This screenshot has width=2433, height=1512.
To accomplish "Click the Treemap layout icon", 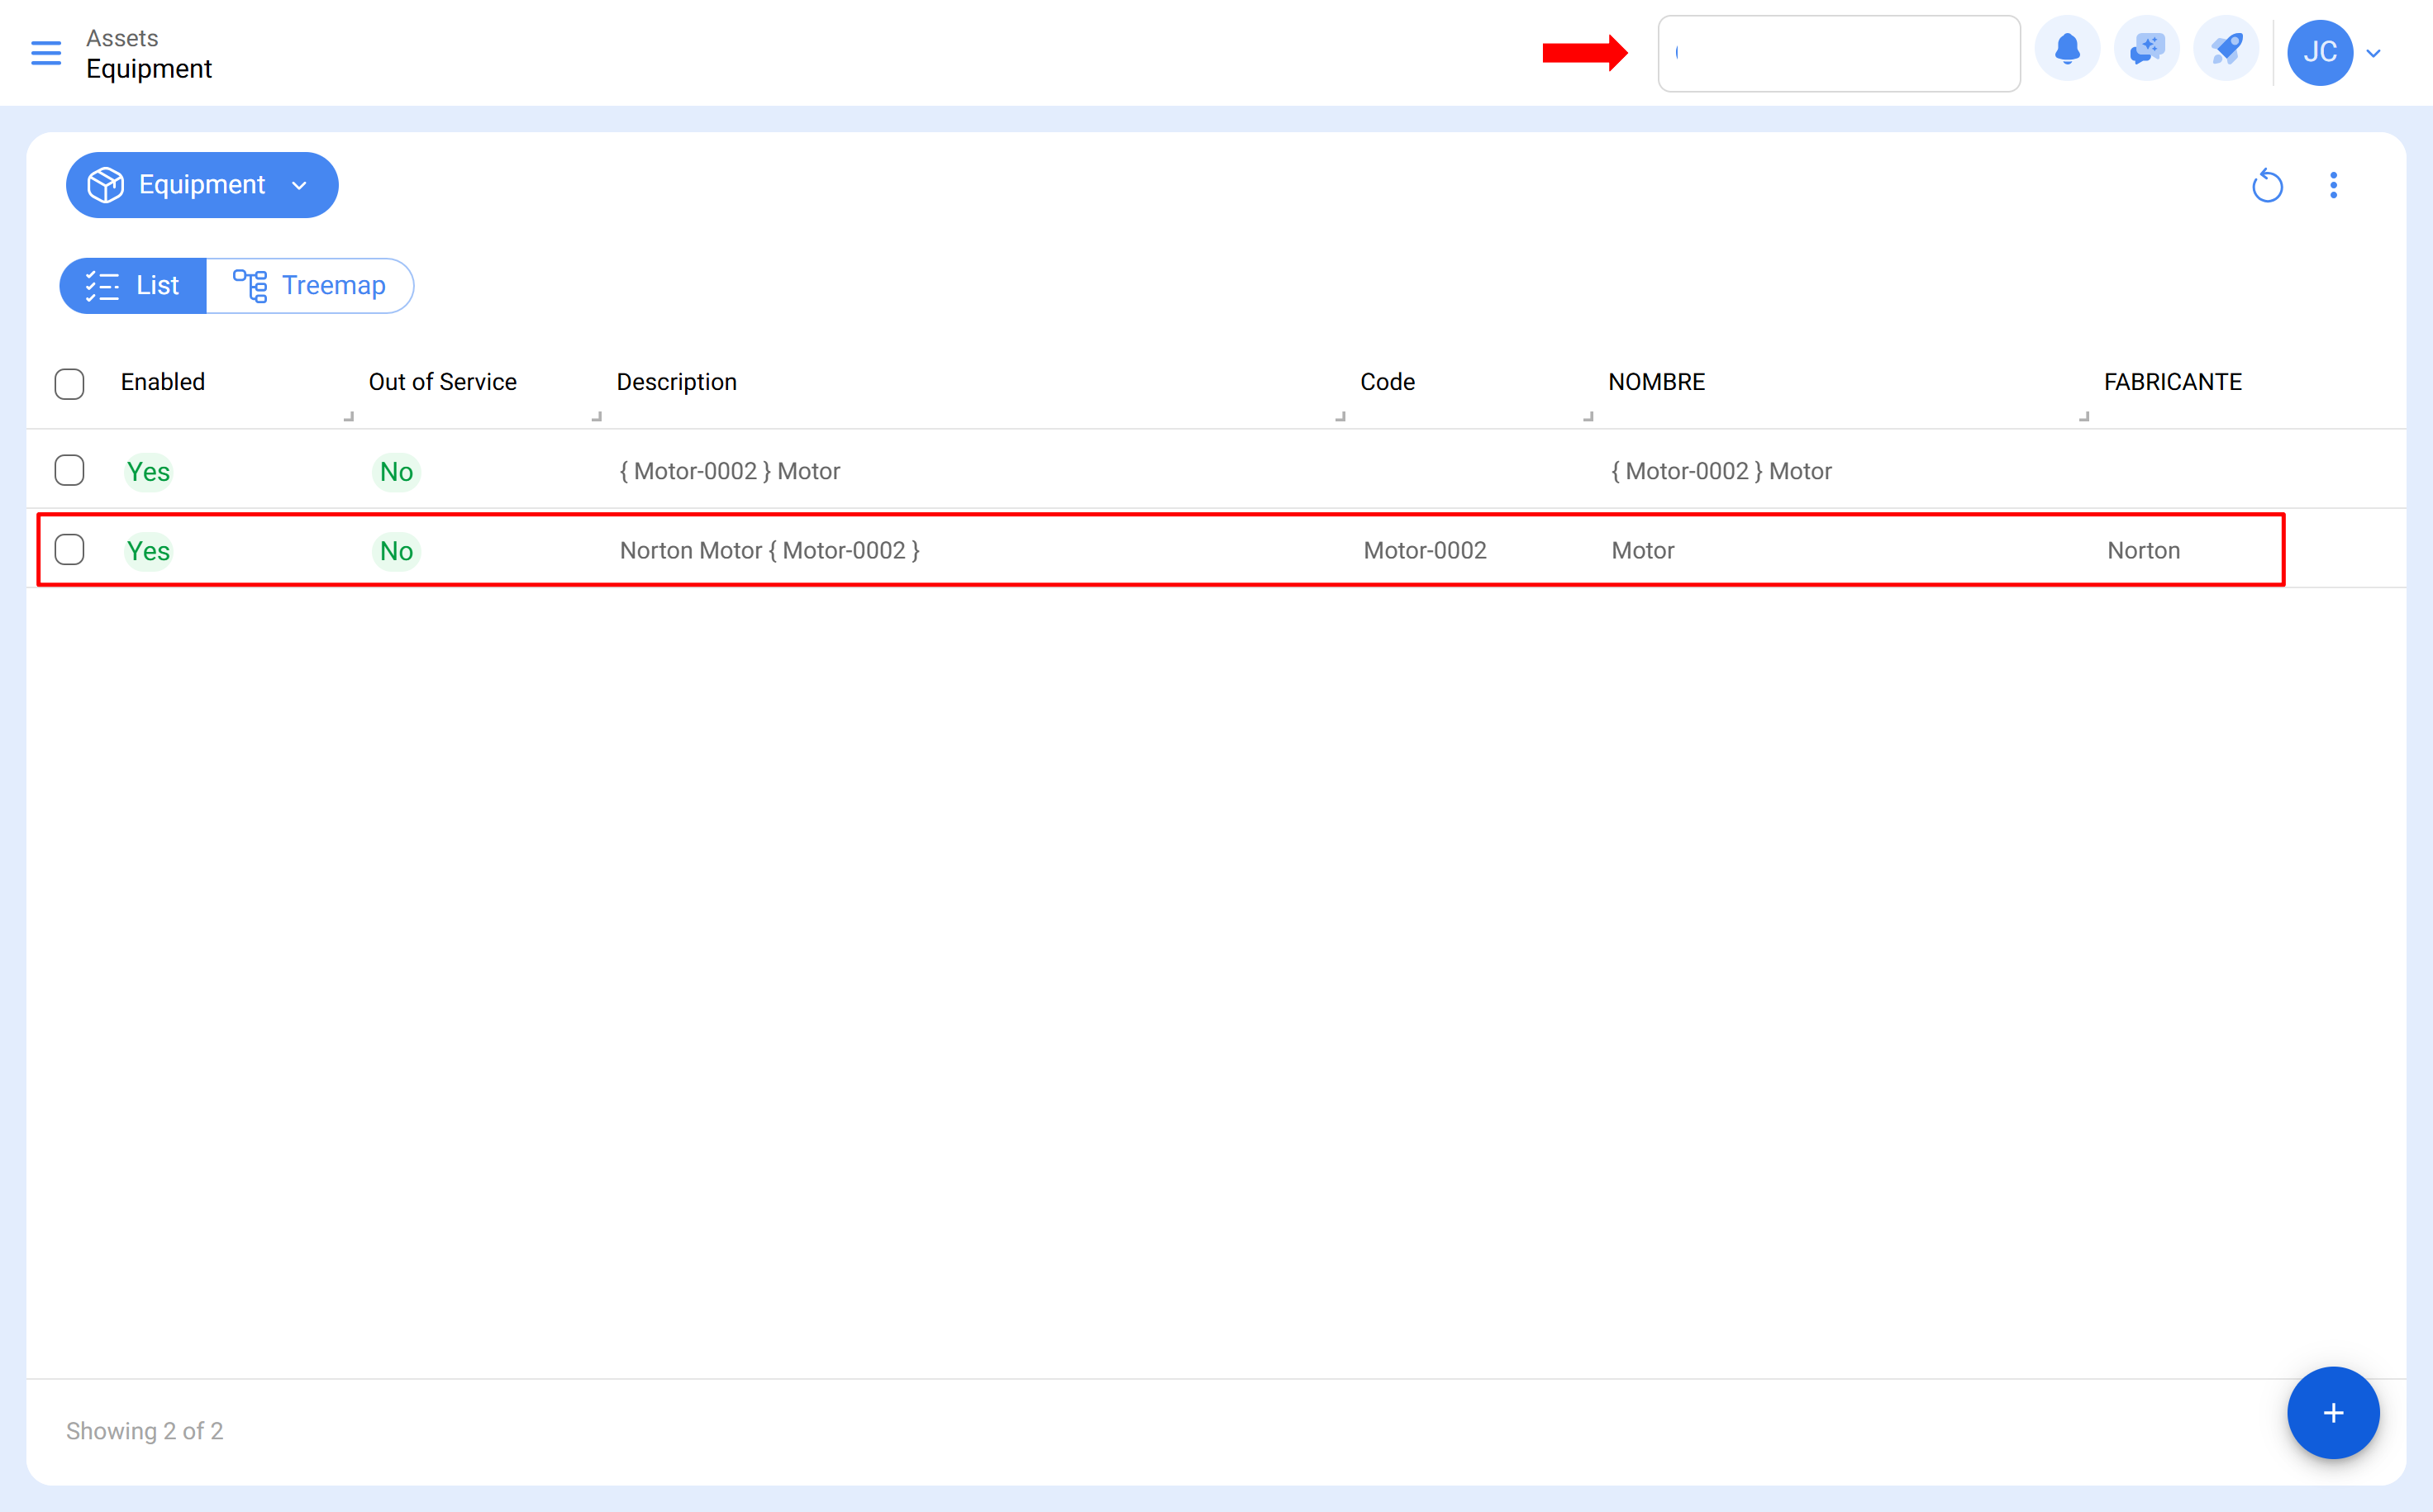I will coord(250,285).
